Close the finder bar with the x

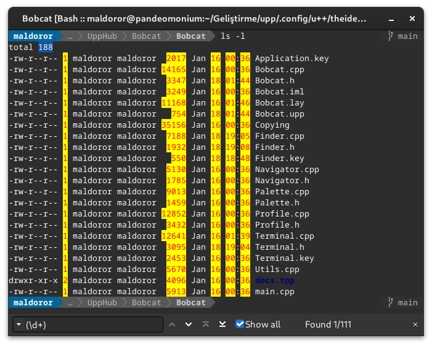tap(415, 324)
